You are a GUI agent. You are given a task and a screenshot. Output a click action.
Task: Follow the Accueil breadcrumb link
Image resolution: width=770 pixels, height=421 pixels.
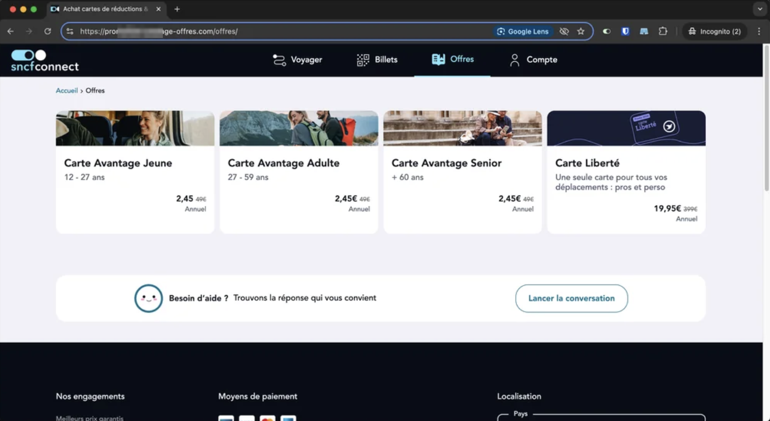coord(66,91)
